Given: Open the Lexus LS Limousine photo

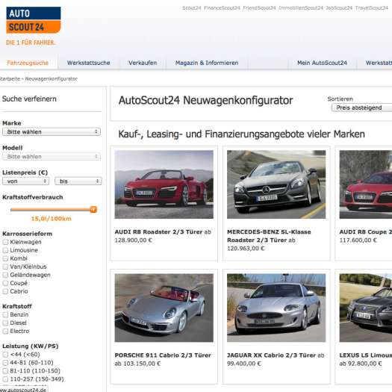Looking at the screenshot, I should click(366, 308).
